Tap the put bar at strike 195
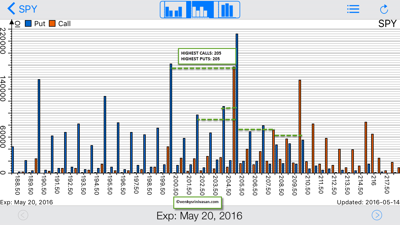The width and height of the screenshot is (400, 225). click(105, 135)
